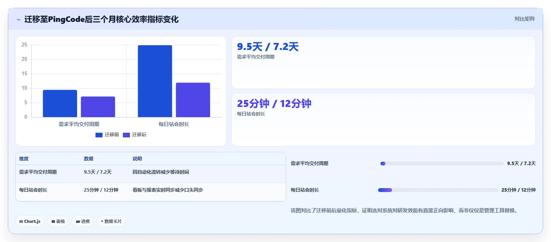Viewport: 551px width, 242px height.
Task: Click the 对比矩阵 label in header
Action: (524, 19)
